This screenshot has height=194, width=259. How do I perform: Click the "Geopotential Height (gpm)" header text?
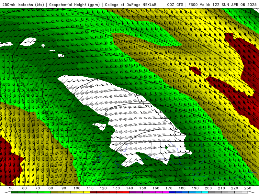pyautogui.click(x=74, y=5)
